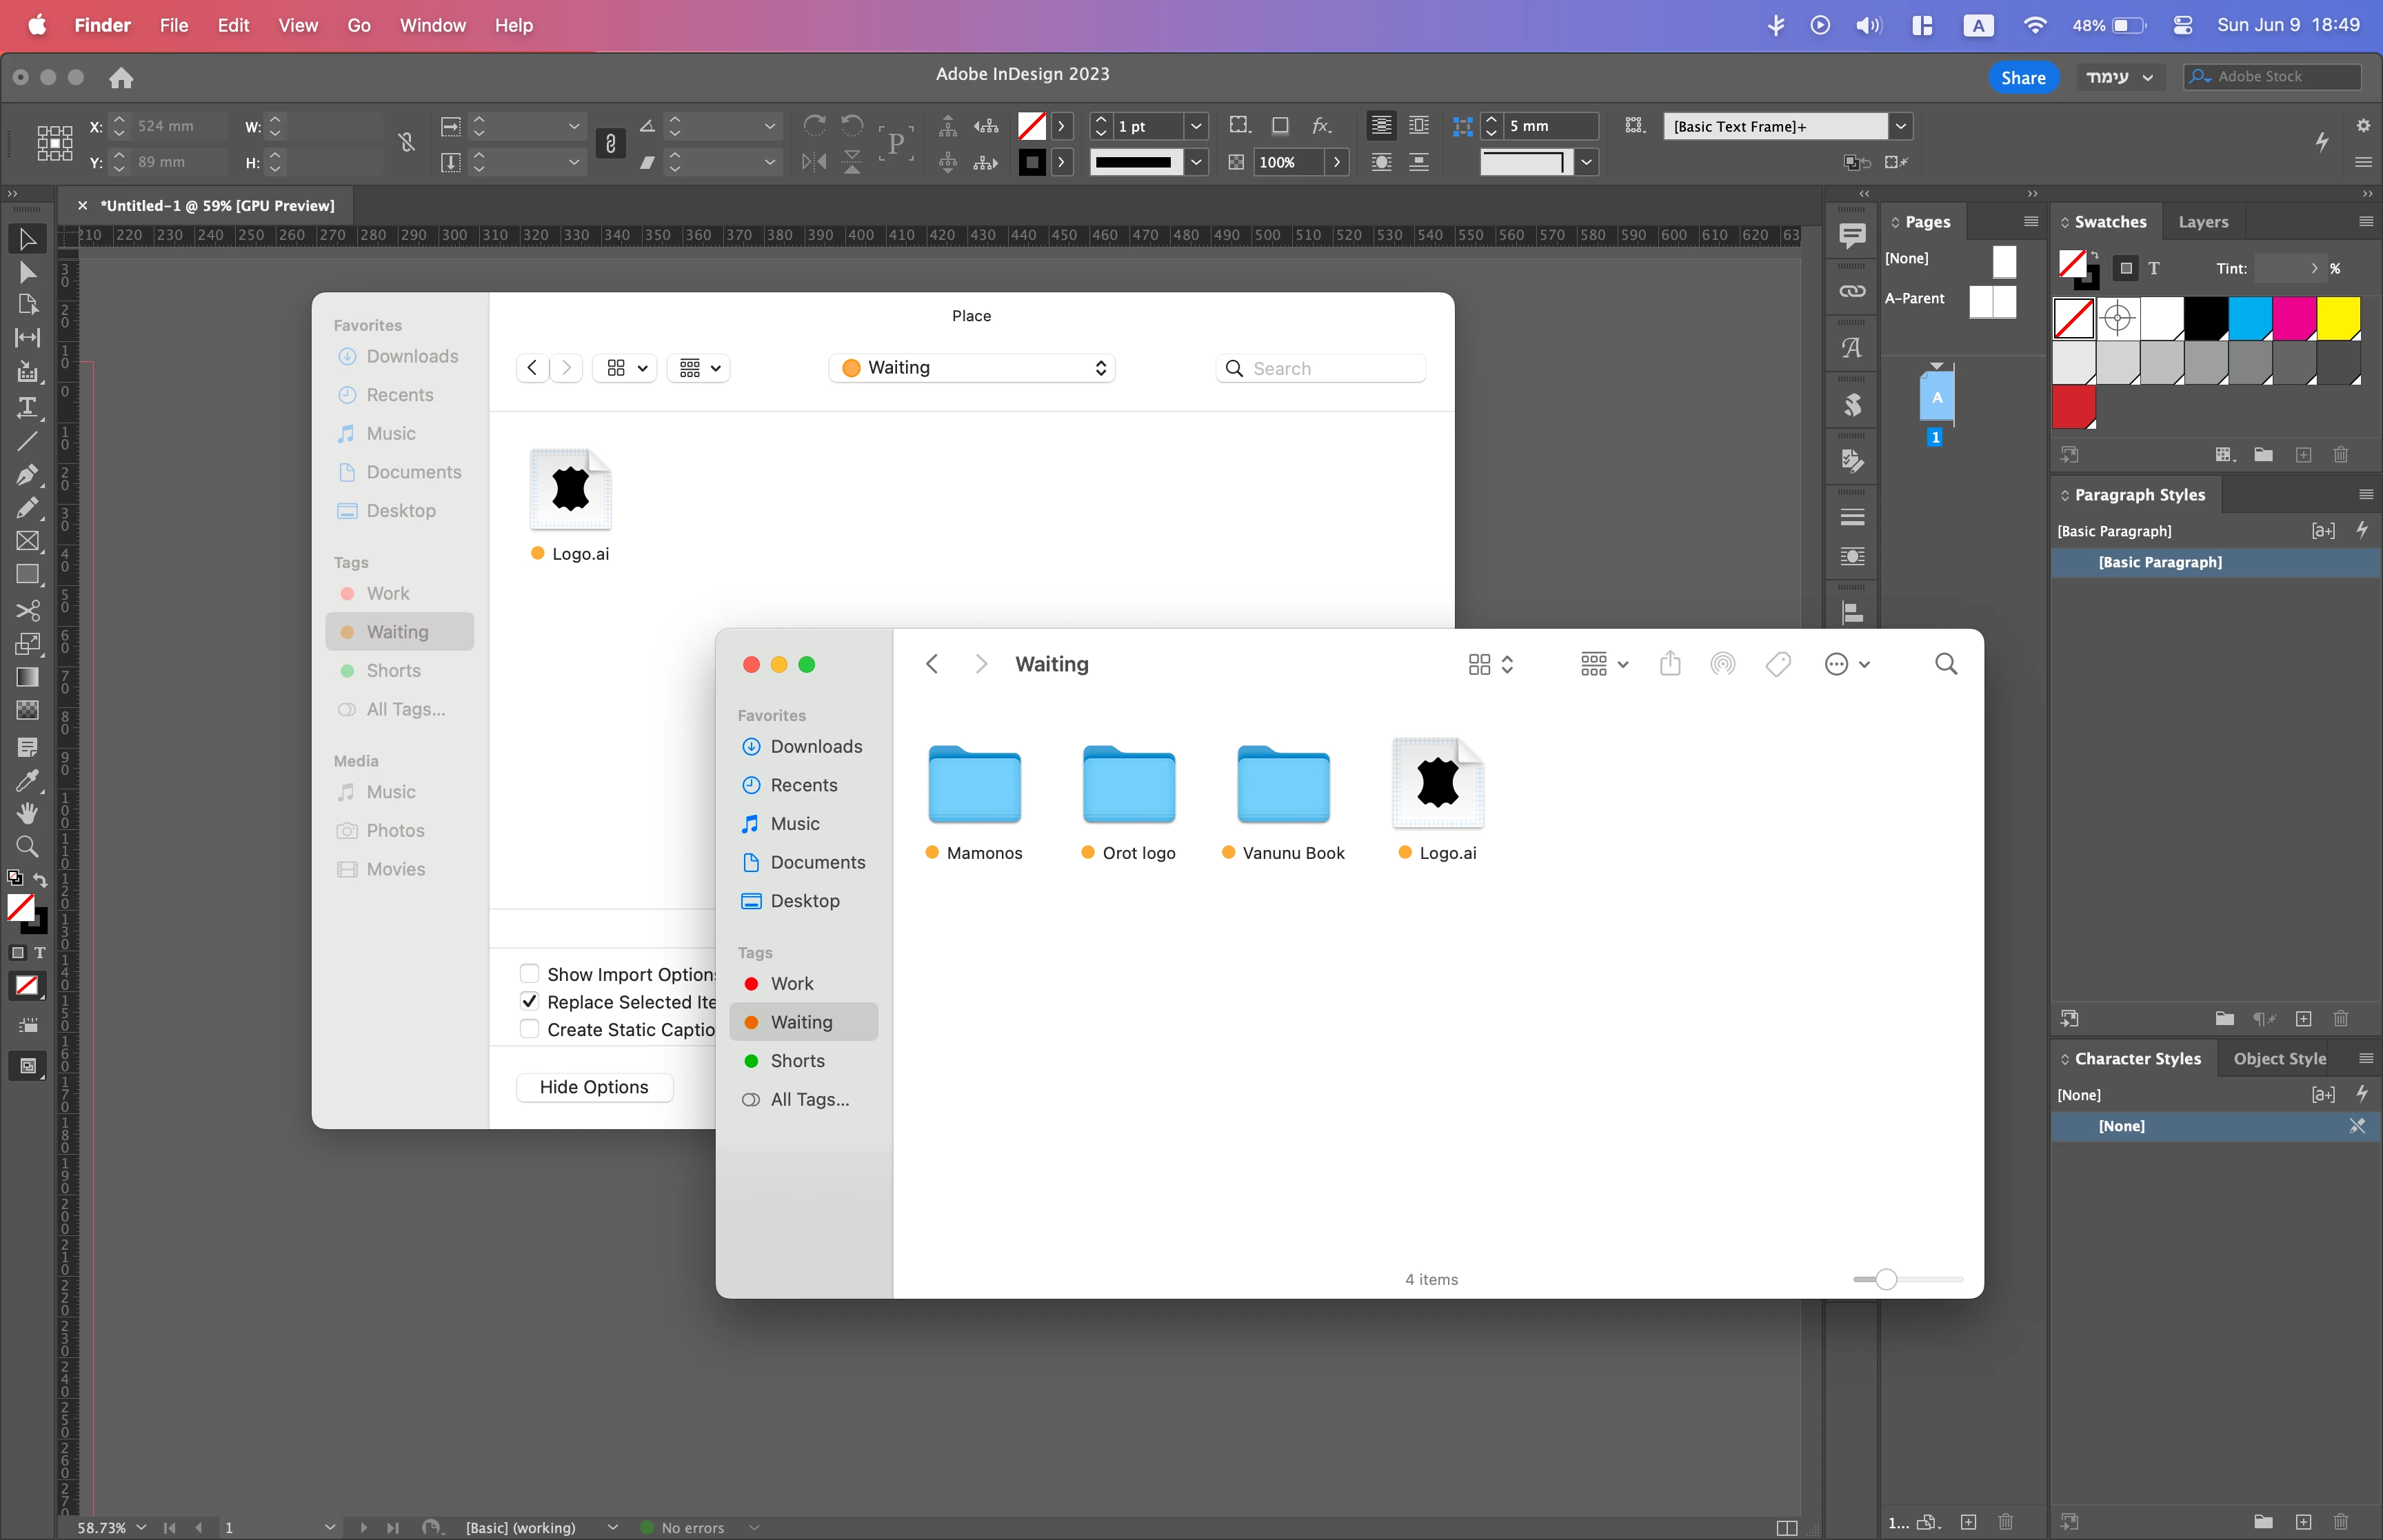The image size is (2383, 1540).
Task: Enable Create Static Captions checkbox
Action: 530,1029
